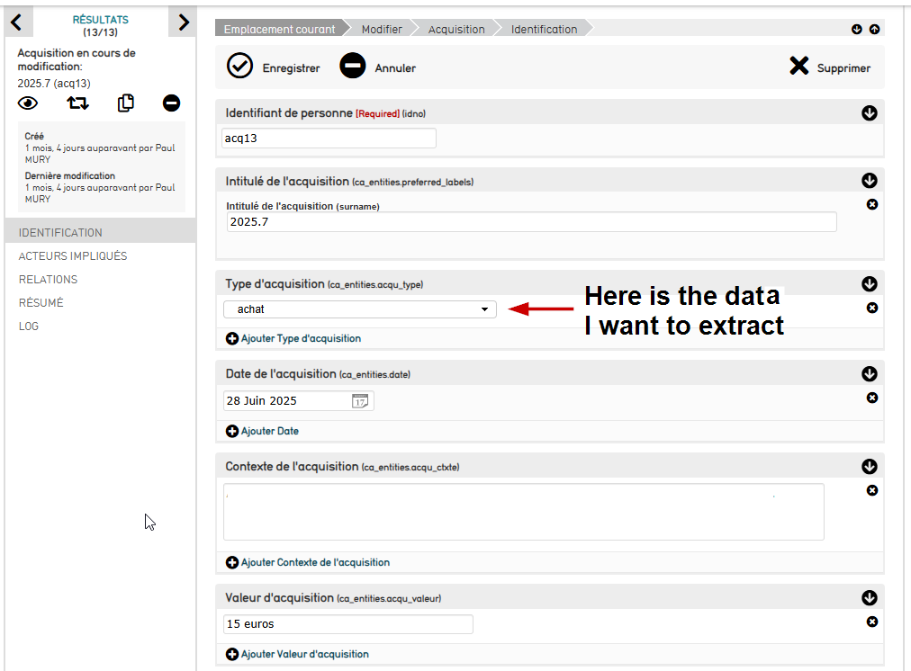
Task: Remove the Type d'acquisition value
Action: pos(871,309)
